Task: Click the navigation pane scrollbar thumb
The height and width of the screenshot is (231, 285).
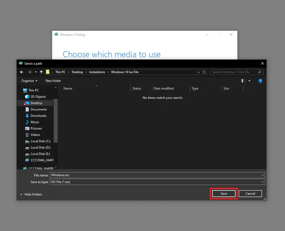Action: 56,121
